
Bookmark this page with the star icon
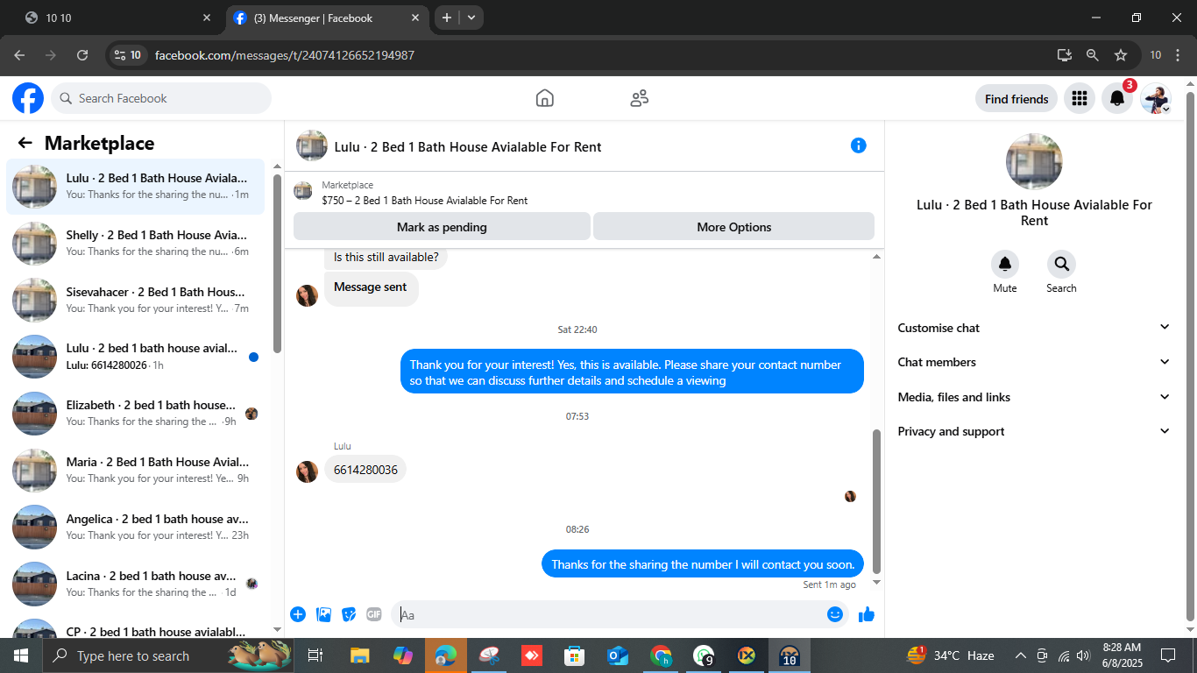pyautogui.click(x=1121, y=55)
